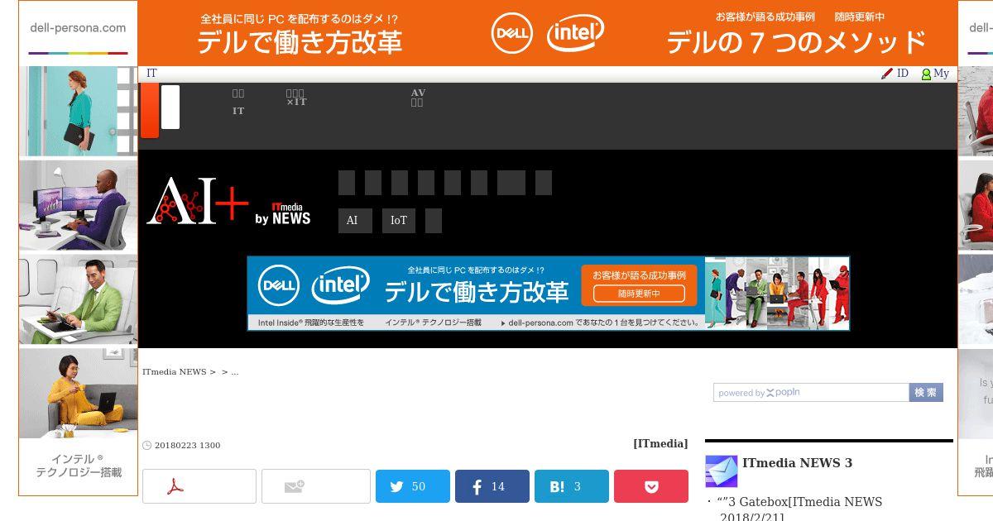The width and height of the screenshot is (993, 521).
Task: Open the PDF print icon button
Action: [x=199, y=486]
